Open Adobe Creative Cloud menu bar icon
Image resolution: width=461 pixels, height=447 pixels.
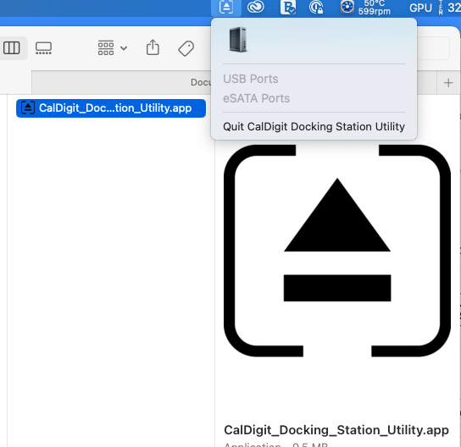pyautogui.click(x=255, y=7)
